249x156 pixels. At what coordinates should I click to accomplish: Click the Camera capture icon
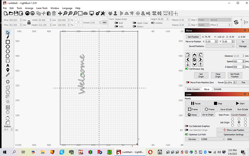pyautogui.click(x=86, y=13)
